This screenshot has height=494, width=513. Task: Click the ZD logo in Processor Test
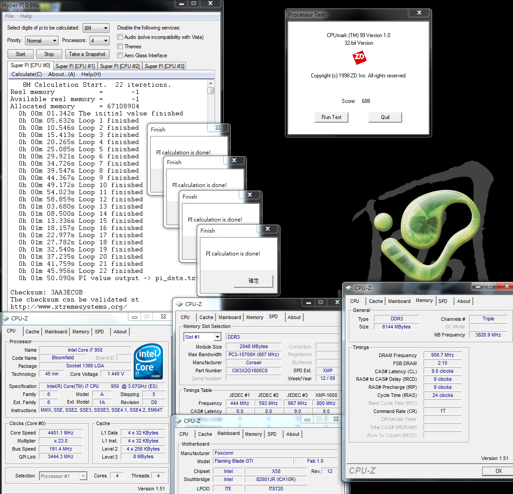[x=359, y=57]
